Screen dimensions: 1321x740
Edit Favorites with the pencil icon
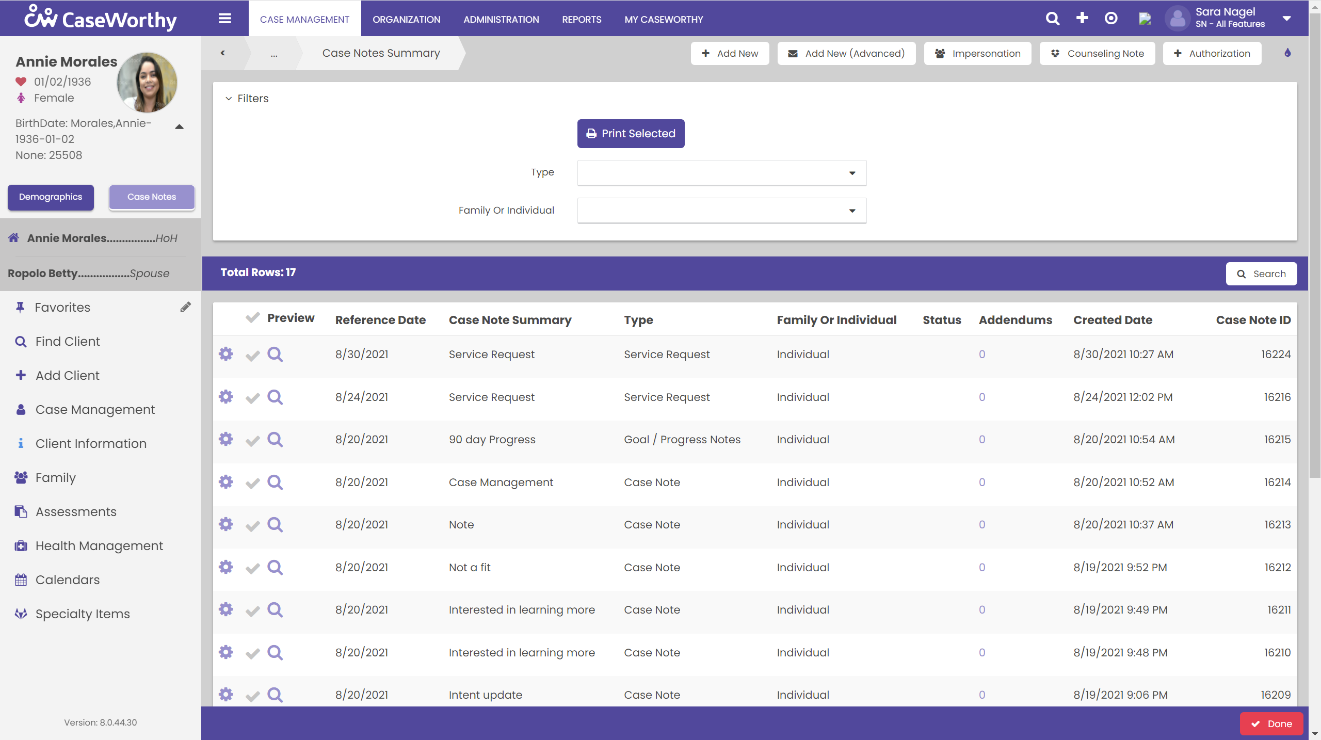pos(186,307)
